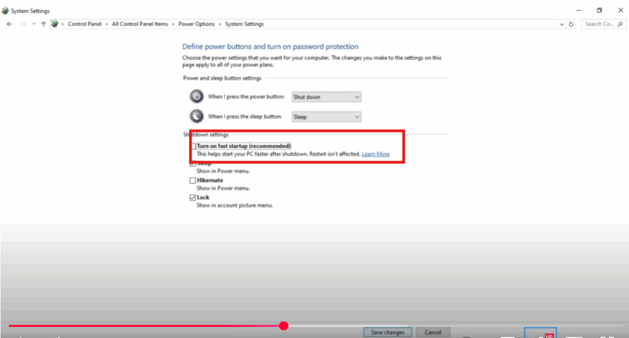Minimize the System Settings window

[x=579, y=10]
